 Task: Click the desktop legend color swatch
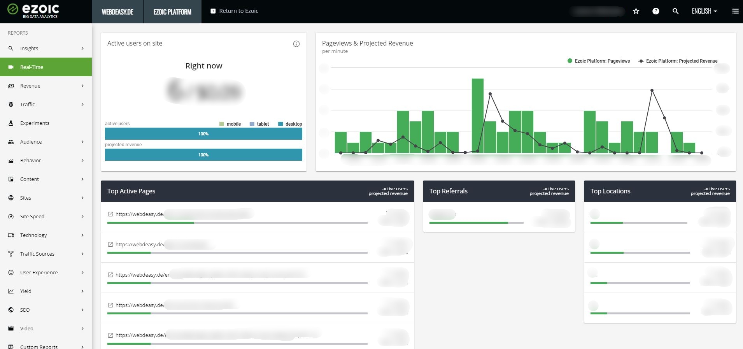tap(280, 124)
